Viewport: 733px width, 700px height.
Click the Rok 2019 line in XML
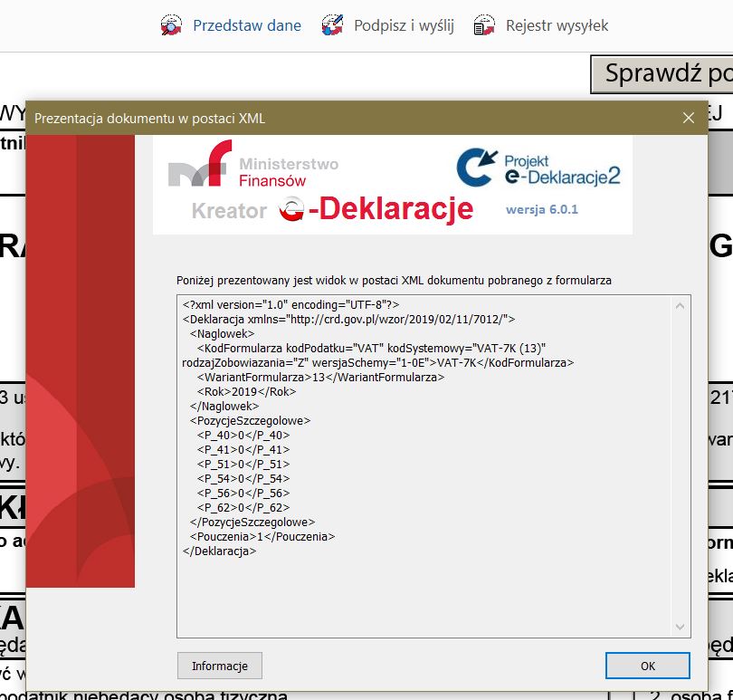[233, 391]
